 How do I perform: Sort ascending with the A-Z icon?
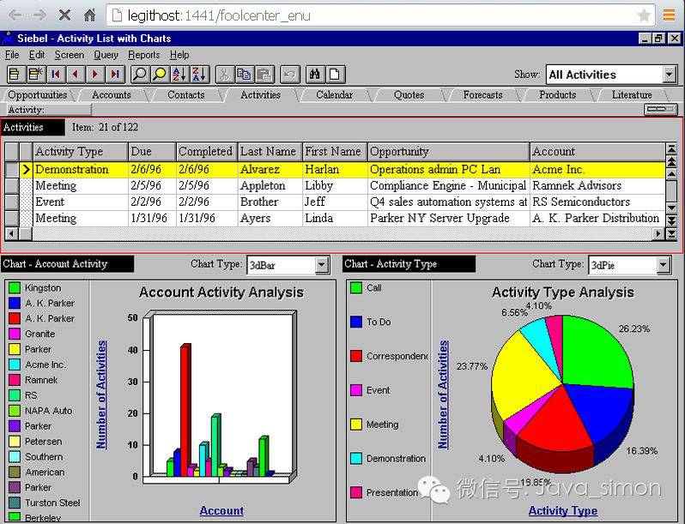[x=180, y=75]
